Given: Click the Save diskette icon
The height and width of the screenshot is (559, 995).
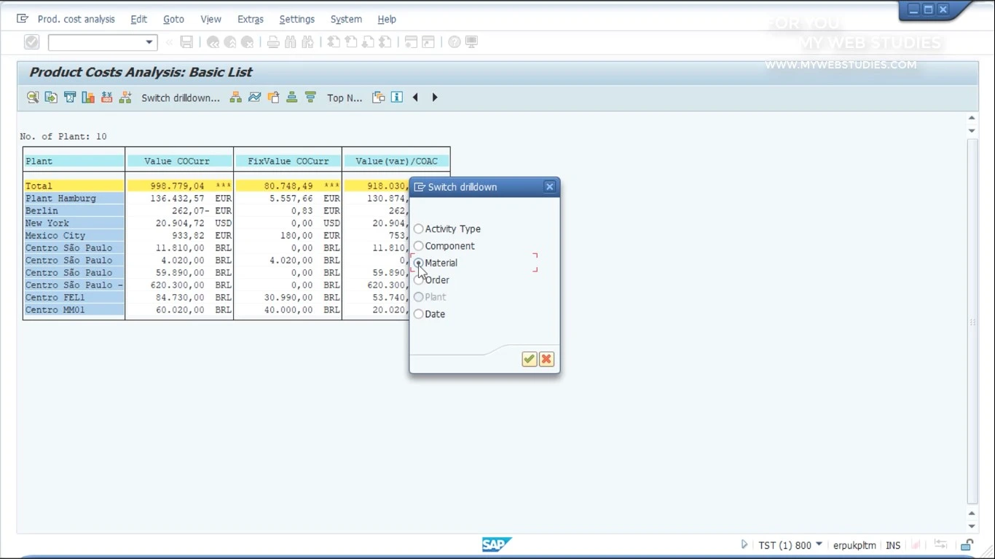Looking at the screenshot, I should point(186,42).
